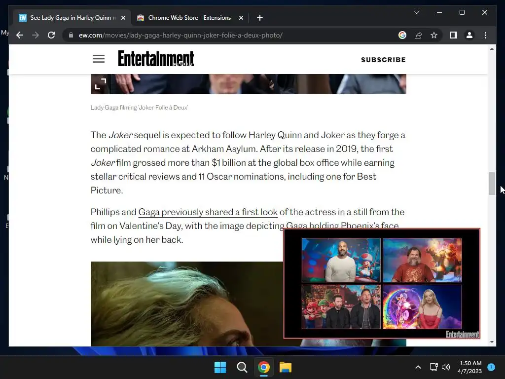Switch to Chrome Web Store - Extensions tab
505x379 pixels.
click(x=189, y=18)
